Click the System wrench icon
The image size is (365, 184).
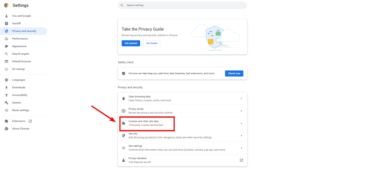(x=6, y=103)
